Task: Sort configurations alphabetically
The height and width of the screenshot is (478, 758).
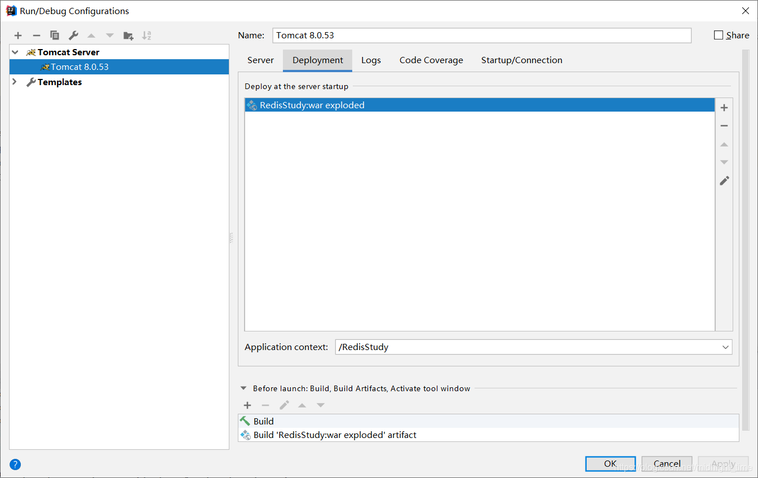Action: click(147, 36)
